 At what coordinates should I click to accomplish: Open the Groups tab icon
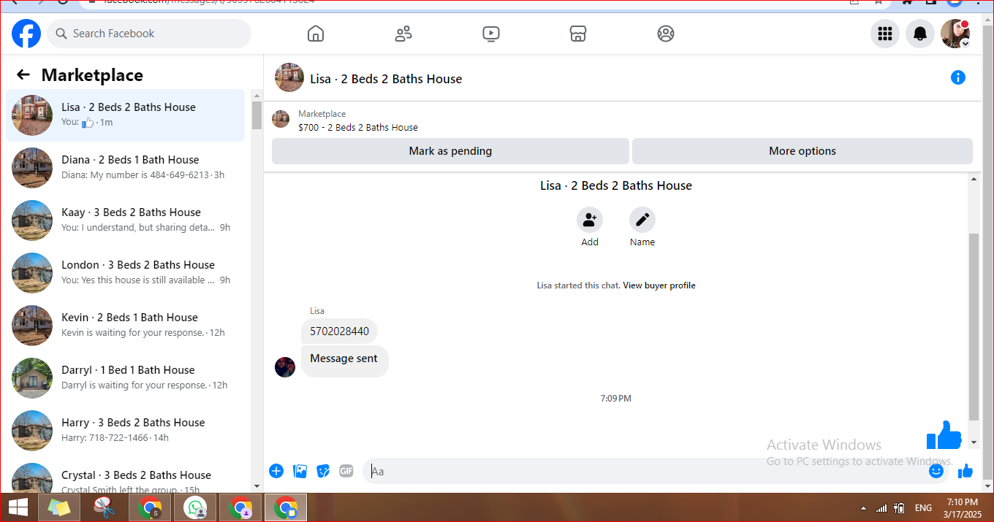coord(665,34)
